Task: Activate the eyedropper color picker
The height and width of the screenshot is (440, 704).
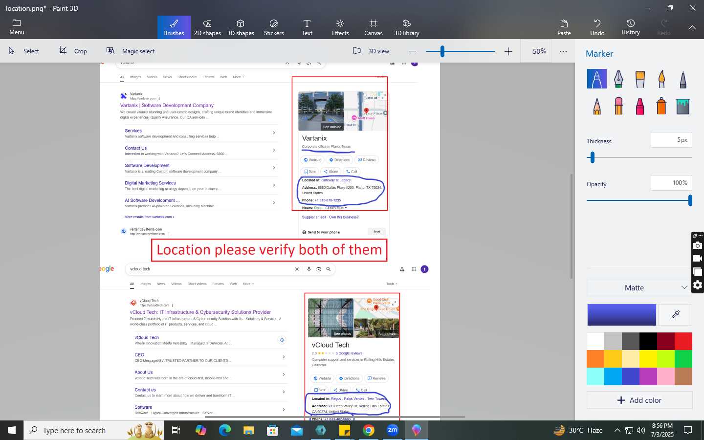Action: [x=675, y=315]
